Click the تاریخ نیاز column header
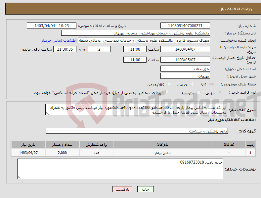Viewport: 261px width, 198px height. point(28,145)
